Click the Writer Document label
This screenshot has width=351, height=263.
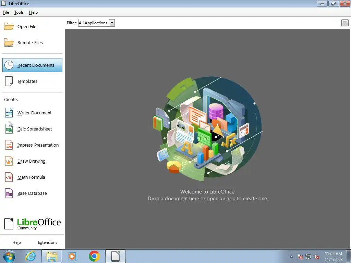35,113
